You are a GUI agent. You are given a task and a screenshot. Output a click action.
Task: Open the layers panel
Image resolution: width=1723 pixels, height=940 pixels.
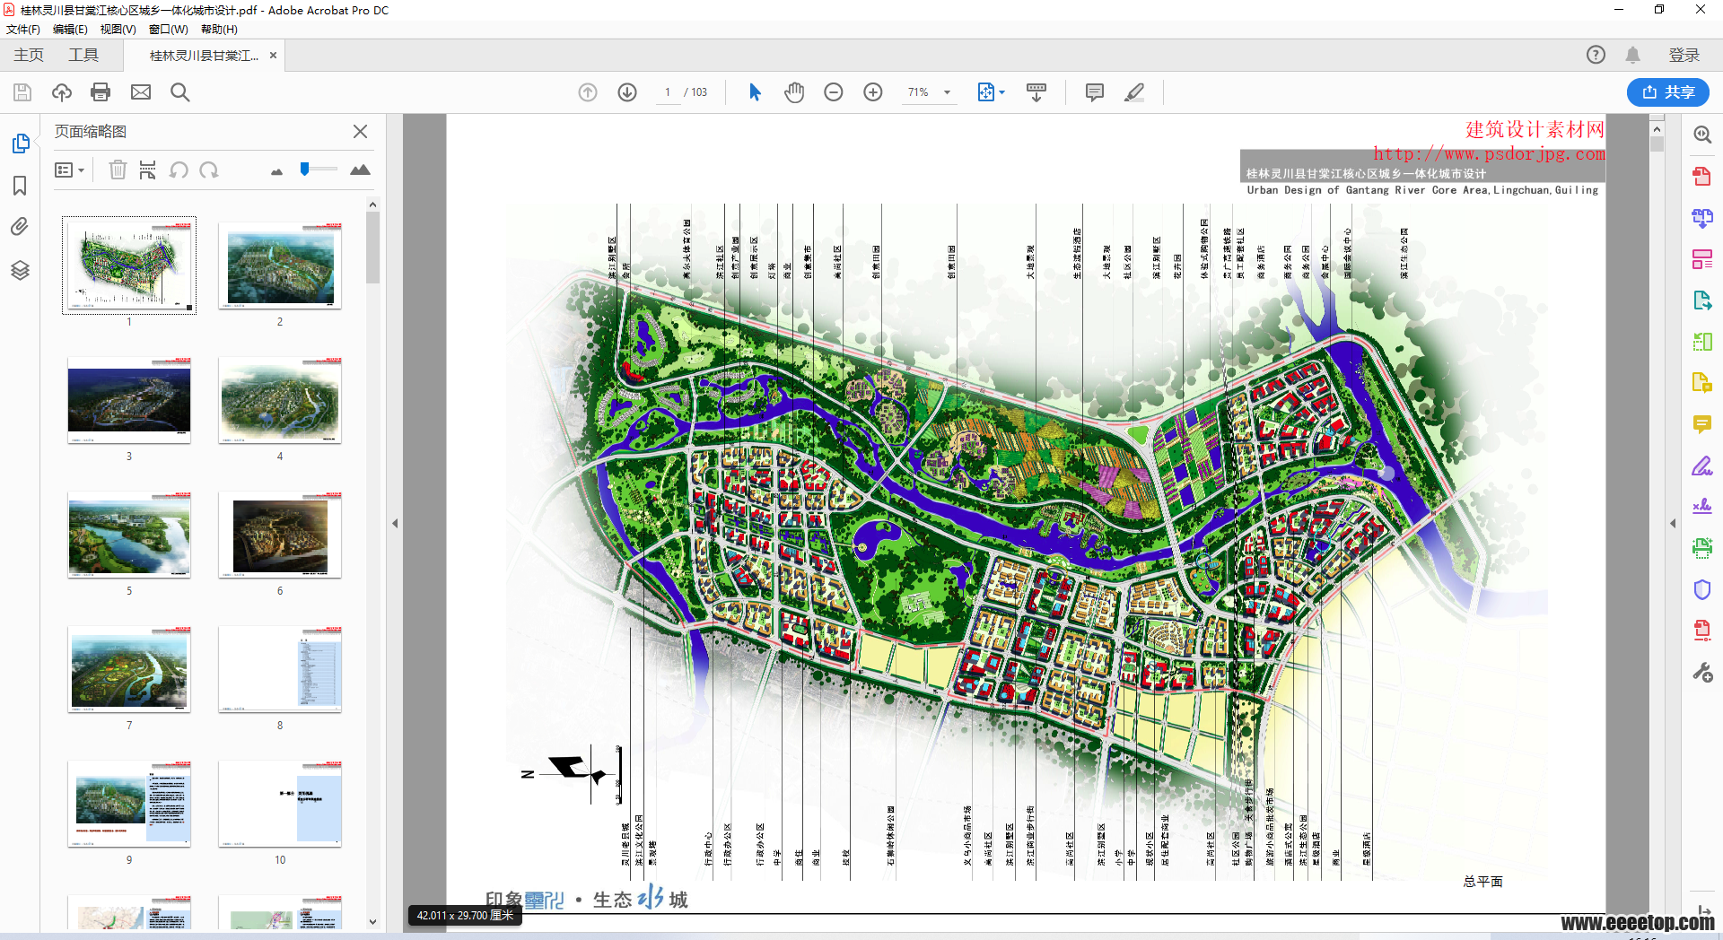(20, 270)
